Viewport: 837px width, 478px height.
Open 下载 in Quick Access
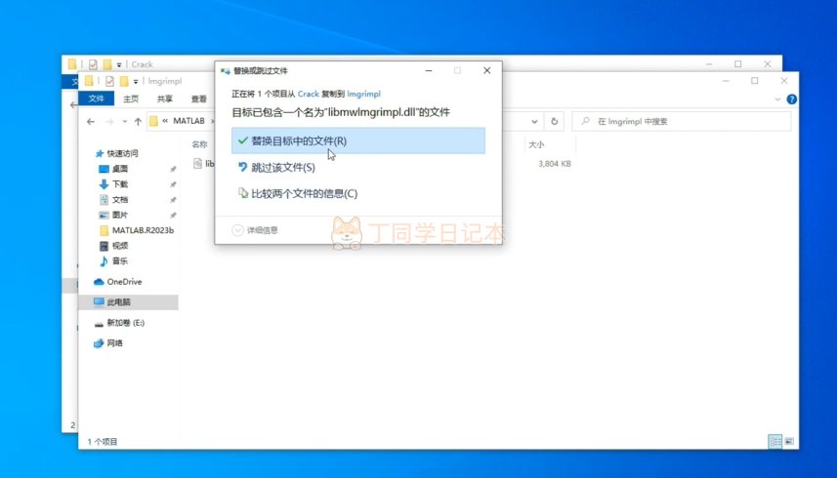(x=119, y=184)
